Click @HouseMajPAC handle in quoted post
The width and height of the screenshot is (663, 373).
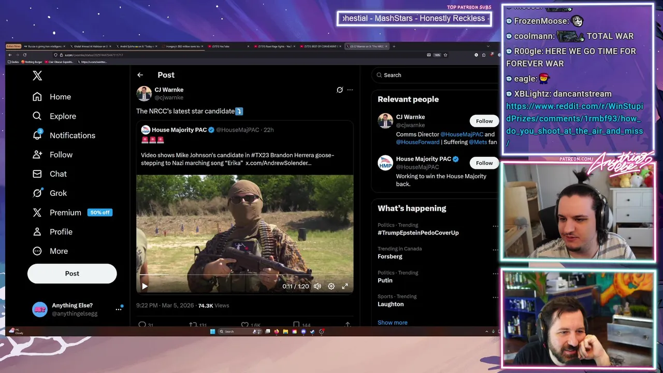coord(237,130)
